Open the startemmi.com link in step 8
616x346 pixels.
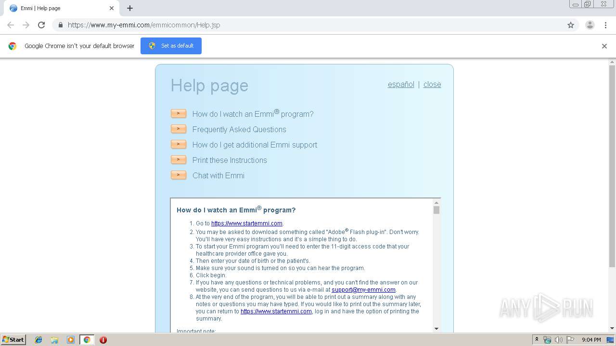pos(276,311)
